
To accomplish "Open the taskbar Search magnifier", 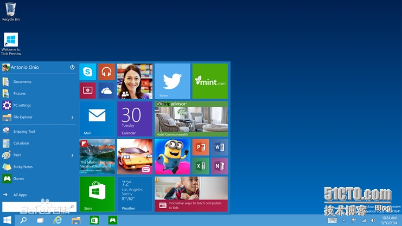I will point(23,220).
